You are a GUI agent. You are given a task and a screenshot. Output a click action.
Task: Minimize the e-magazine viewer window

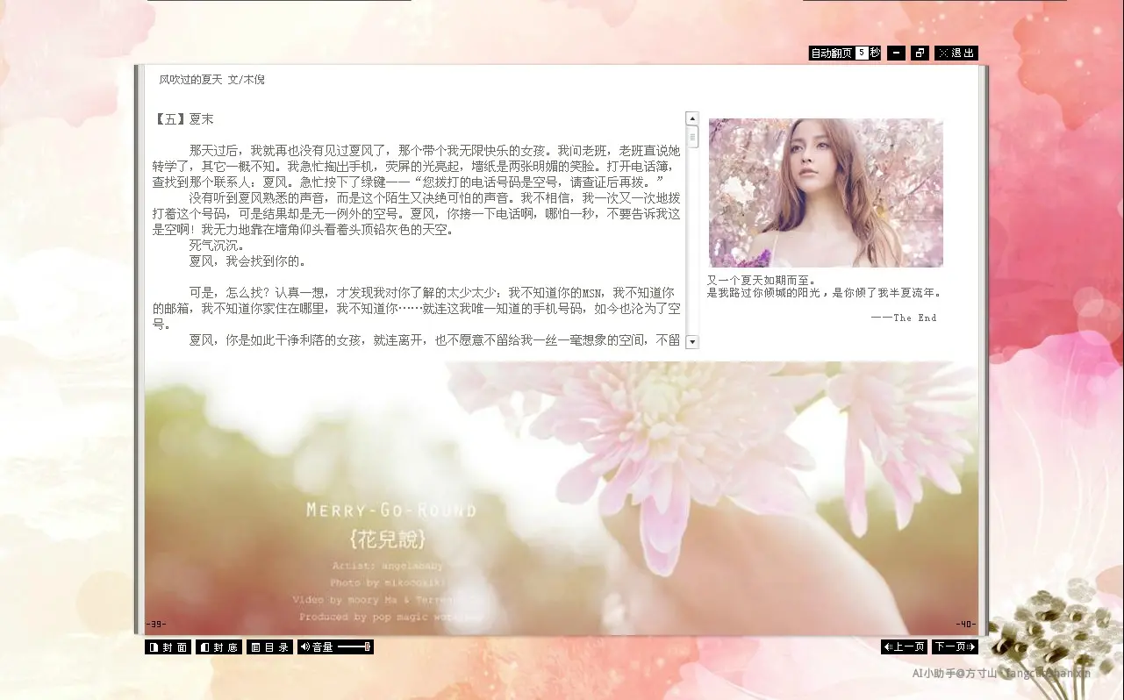coord(896,54)
